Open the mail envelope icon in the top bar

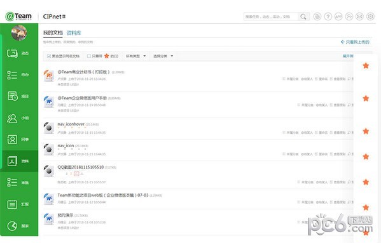359,16
